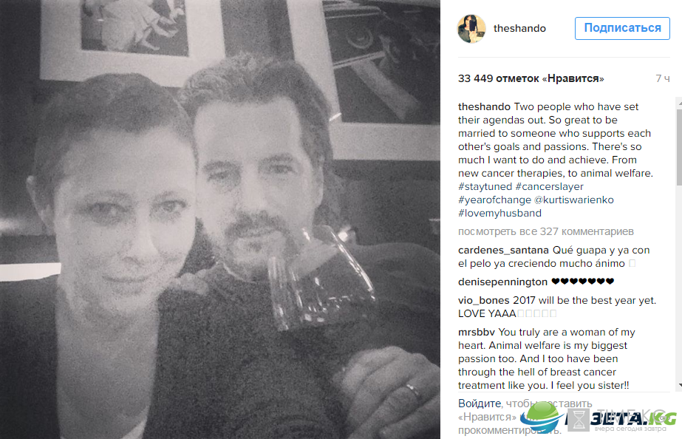Open commenter vio_bones profile
The image size is (682, 439).
point(484,300)
